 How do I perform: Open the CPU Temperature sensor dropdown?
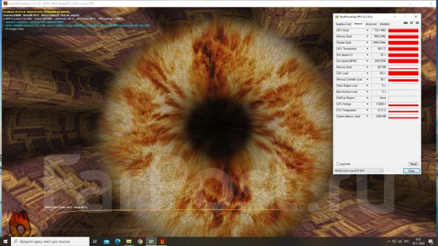[x=367, y=110]
